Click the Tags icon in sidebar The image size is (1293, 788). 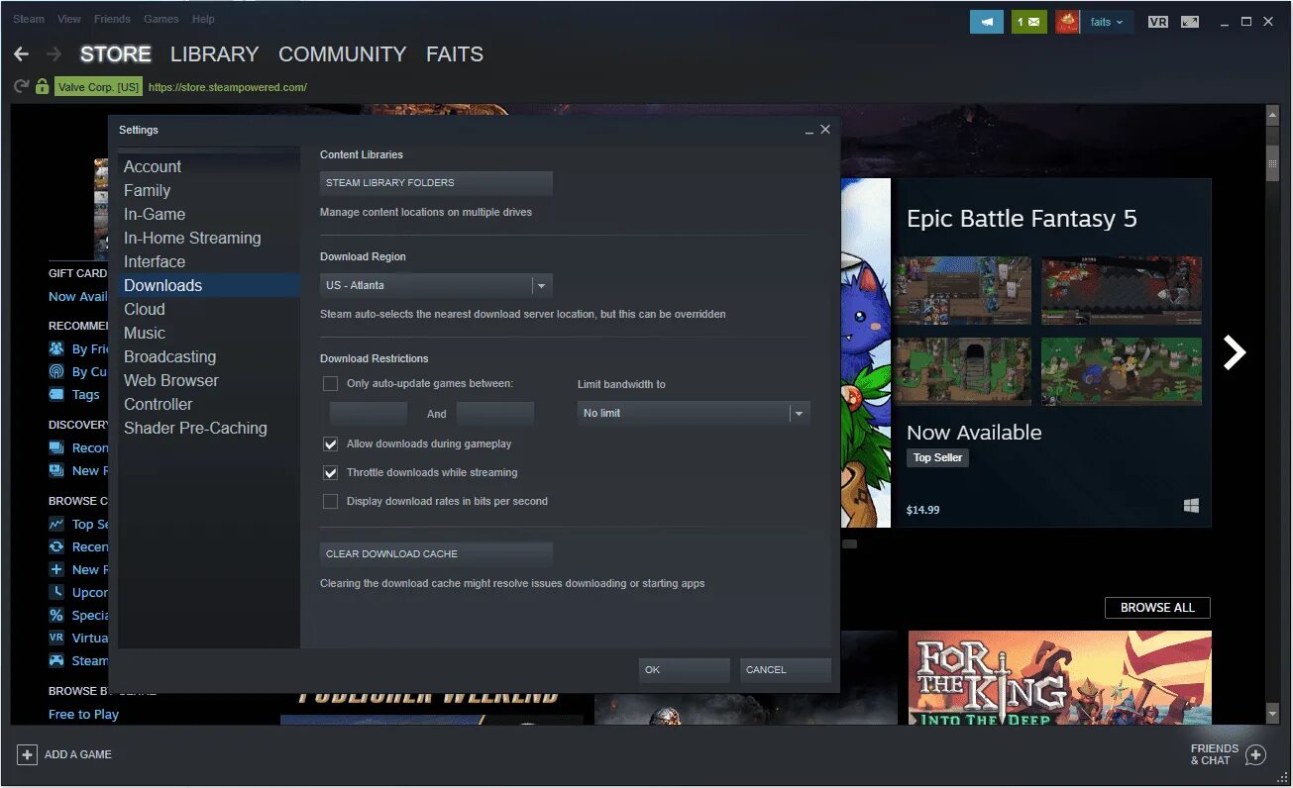click(x=56, y=394)
